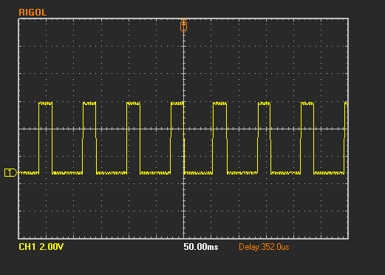385x275 pixels.
Task: Click the sixth pulse's high plateau
Action: pyautogui.click(x=264, y=103)
